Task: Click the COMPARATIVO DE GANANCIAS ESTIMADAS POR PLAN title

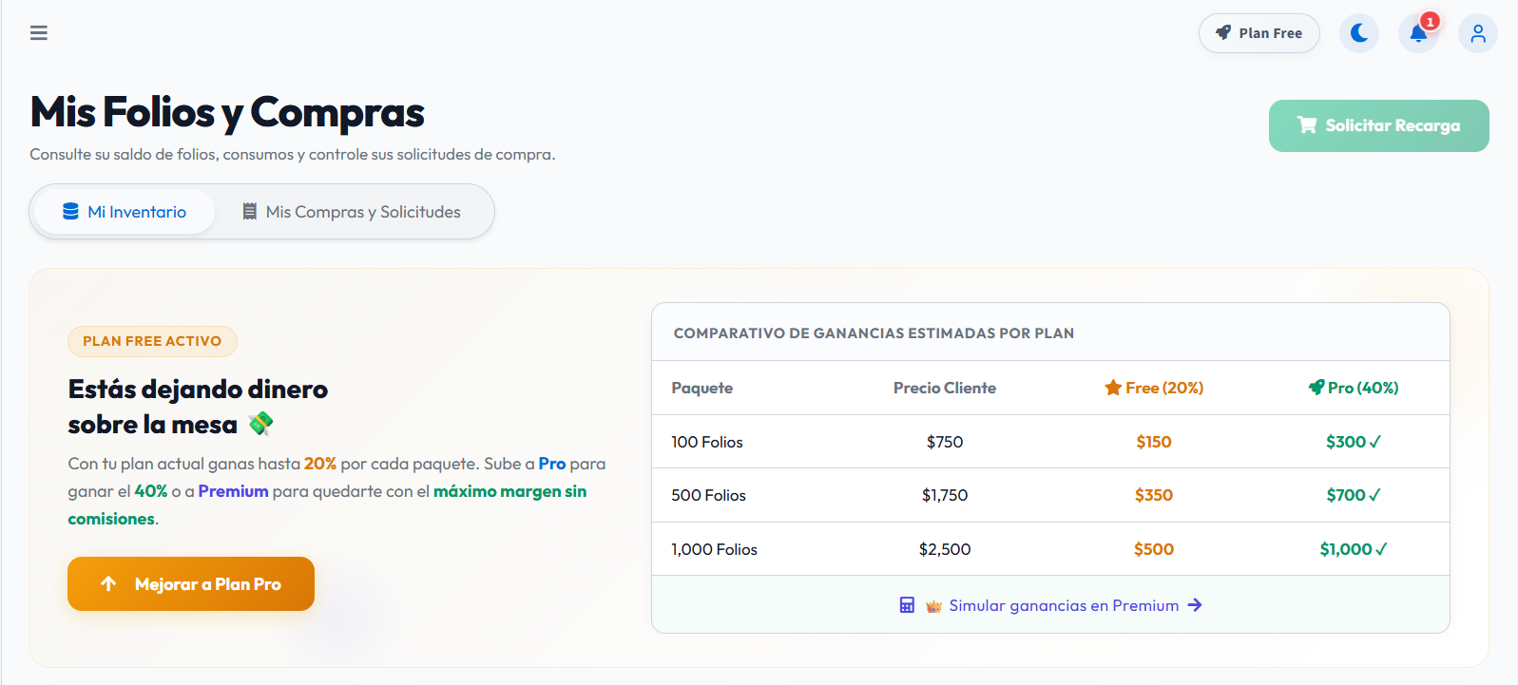Action: (874, 333)
